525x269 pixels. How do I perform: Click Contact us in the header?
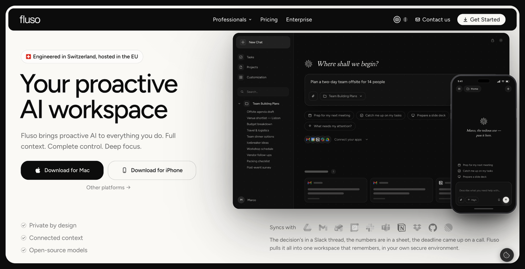(x=433, y=19)
